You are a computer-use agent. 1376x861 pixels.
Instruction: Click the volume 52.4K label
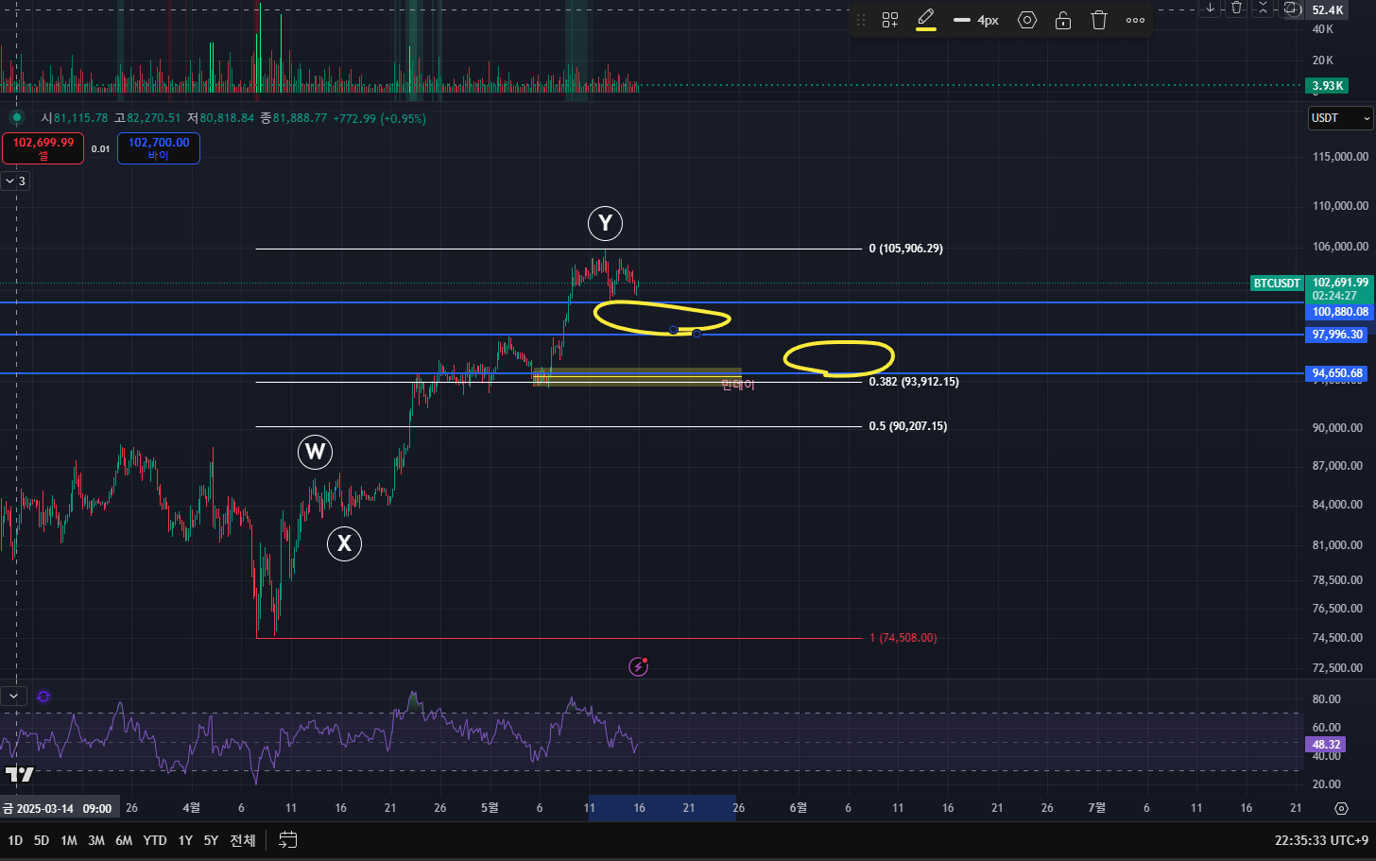(x=1327, y=10)
